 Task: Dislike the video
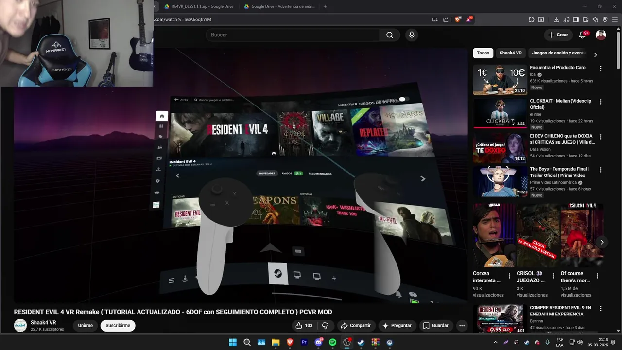click(326, 326)
